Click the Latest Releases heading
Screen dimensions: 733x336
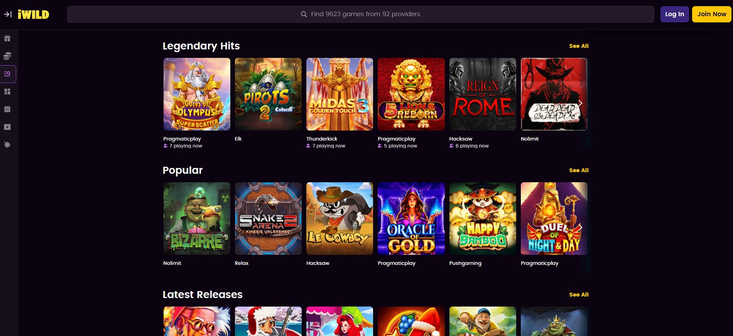(x=203, y=295)
